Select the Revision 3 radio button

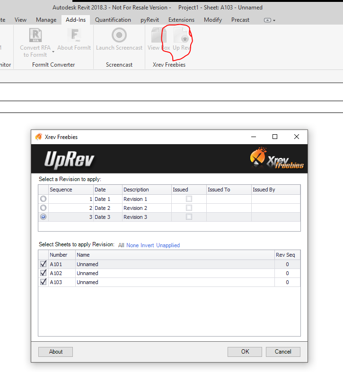pyautogui.click(x=43, y=217)
